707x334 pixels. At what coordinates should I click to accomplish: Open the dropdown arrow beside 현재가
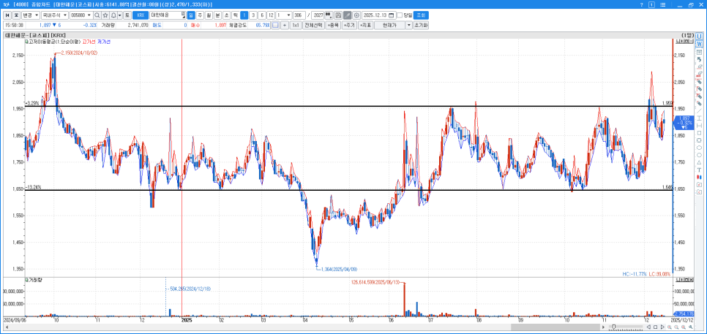pyautogui.click(x=408, y=25)
